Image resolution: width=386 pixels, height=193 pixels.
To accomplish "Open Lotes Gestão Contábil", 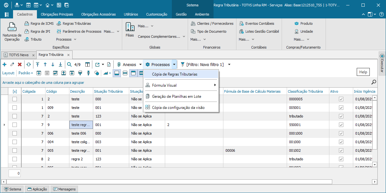I will (259, 31).
